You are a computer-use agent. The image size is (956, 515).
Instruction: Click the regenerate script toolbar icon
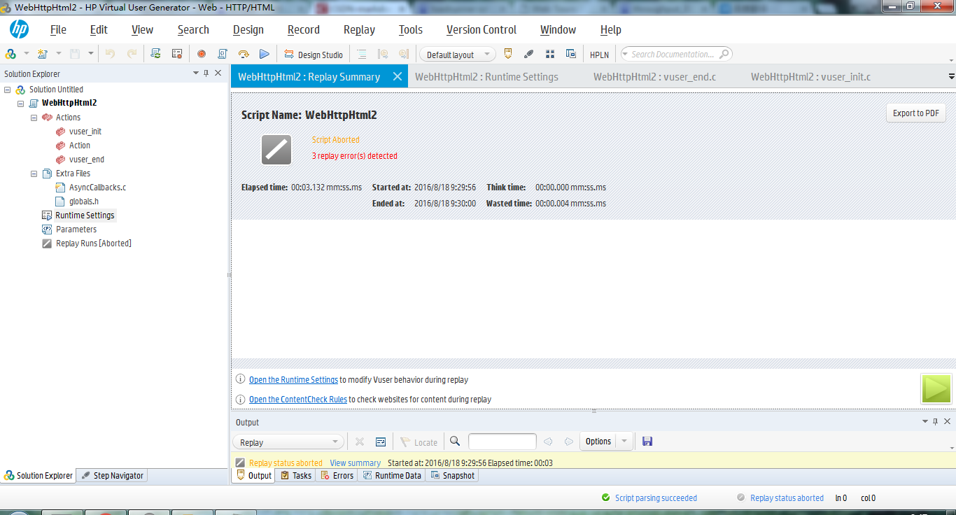(x=156, y=54)
